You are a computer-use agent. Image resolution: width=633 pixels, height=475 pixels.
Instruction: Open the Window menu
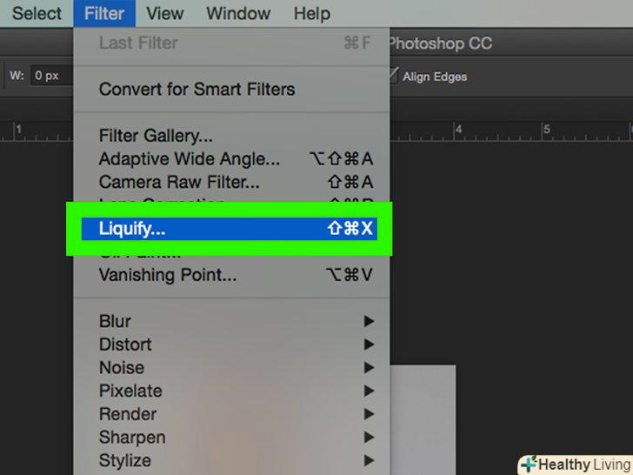click(x=237, y=14)
